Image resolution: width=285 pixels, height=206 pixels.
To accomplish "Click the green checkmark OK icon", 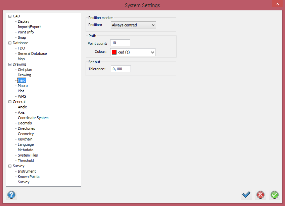I will click(274, 195).
